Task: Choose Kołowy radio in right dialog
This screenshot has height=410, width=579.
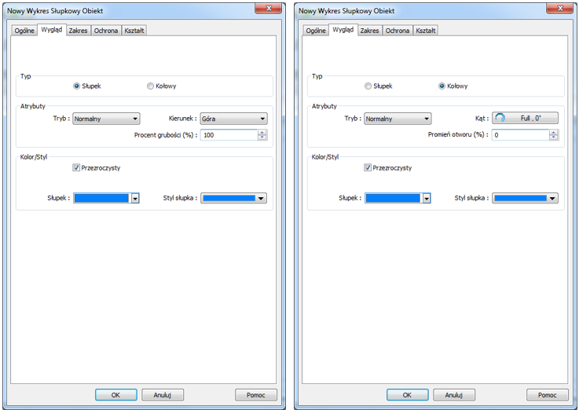Action: pos(442,86)
